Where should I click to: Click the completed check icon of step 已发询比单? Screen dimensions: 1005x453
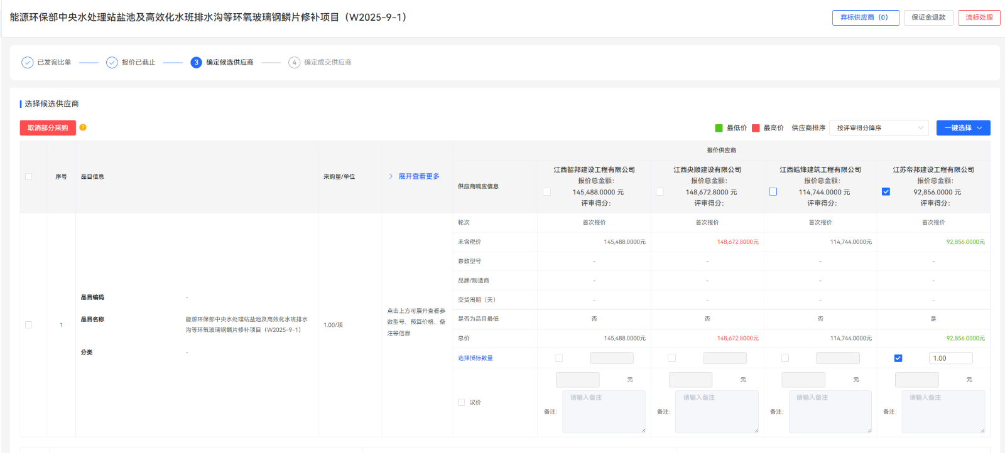[x=28, y=63]
